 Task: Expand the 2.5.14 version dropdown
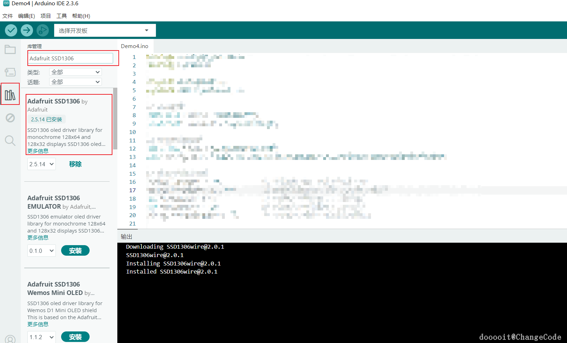click(41, 164)
